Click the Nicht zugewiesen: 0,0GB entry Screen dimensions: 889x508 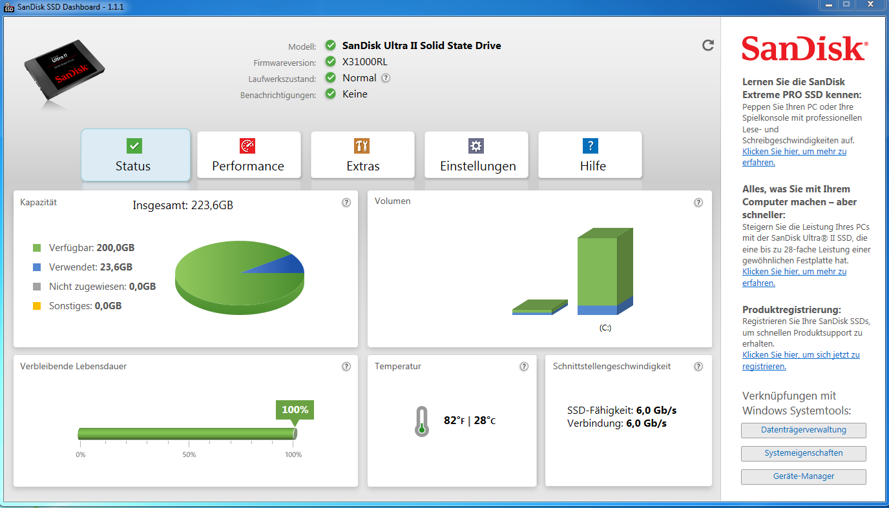(103, 287)
